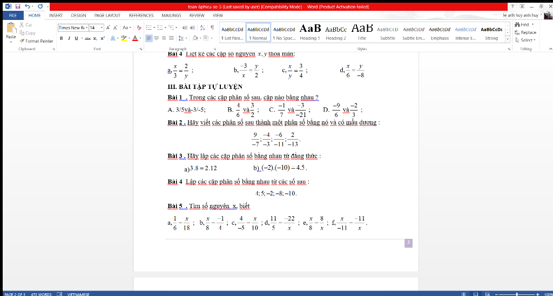
Task: Decrease the paragraph indent
Action: point(185,27)
